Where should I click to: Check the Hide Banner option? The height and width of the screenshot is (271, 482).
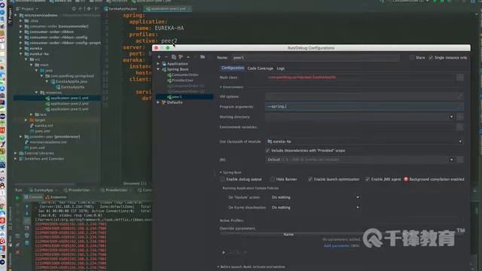point(273,179)
